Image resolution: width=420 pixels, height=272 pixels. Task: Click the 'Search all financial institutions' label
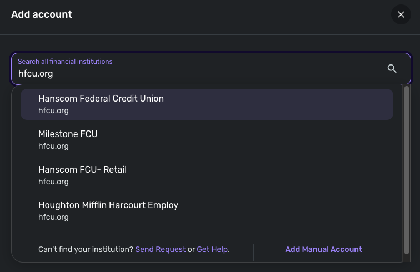(x=65, y=62)
